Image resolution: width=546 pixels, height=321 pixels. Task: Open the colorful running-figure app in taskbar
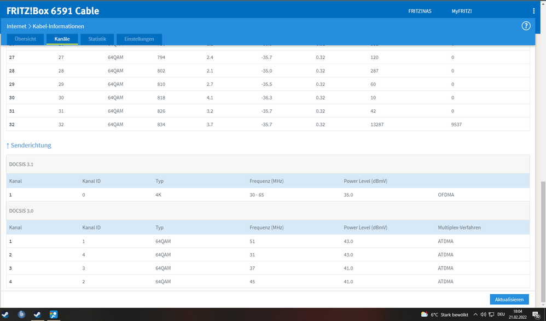pos(54,314)
